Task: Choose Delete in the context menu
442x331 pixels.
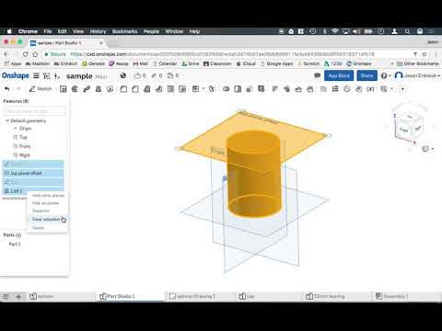Action: 38,228
